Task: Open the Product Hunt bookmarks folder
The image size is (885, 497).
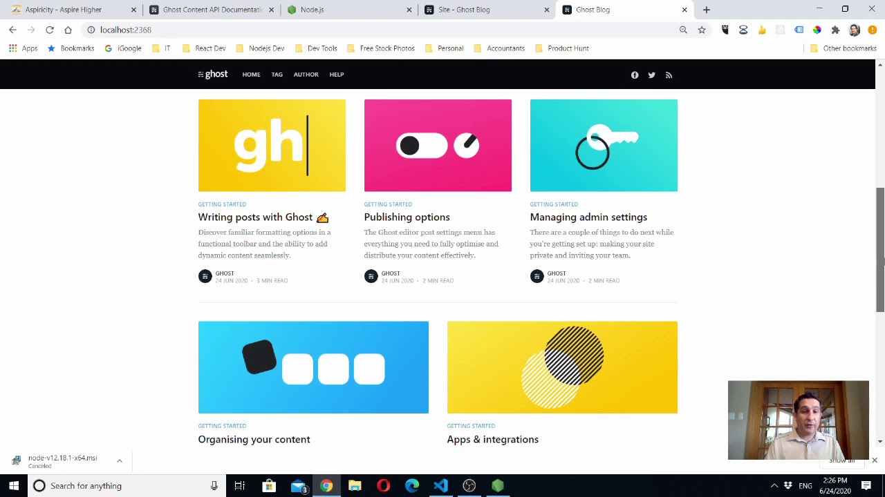Action: click(x=561, y=48)
